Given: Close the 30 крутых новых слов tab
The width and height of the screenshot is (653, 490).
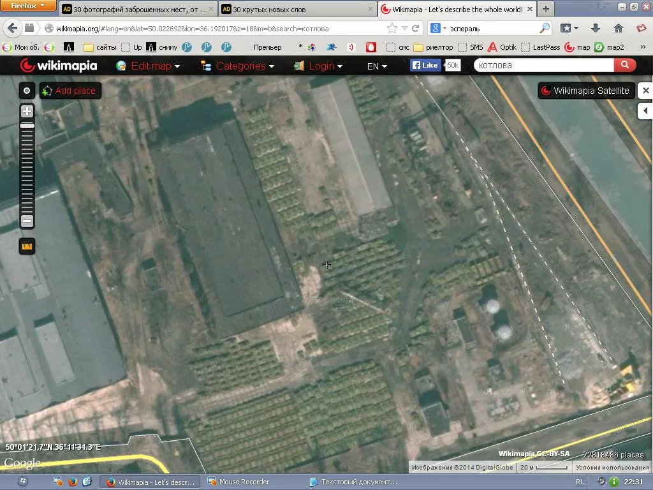Looking at the screenshot, I should pos(371,9).
